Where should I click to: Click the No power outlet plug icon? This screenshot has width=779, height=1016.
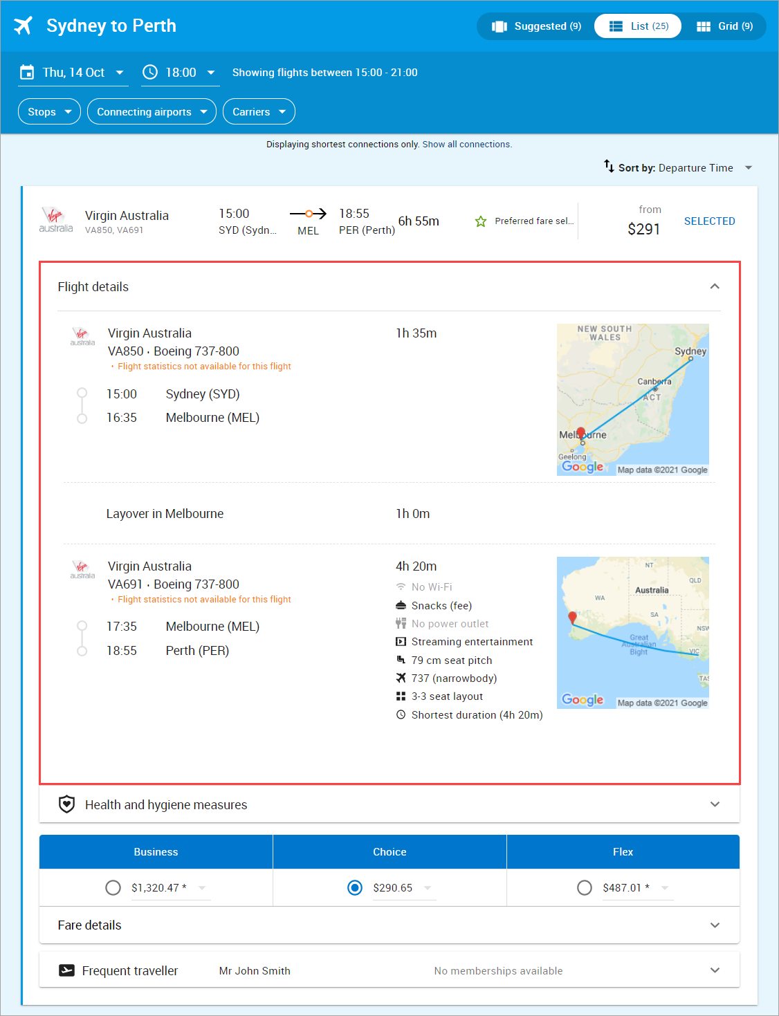click(401, 623)
